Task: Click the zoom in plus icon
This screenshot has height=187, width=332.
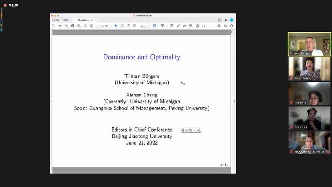Action: pyautogui.click(x=135, y=26)
